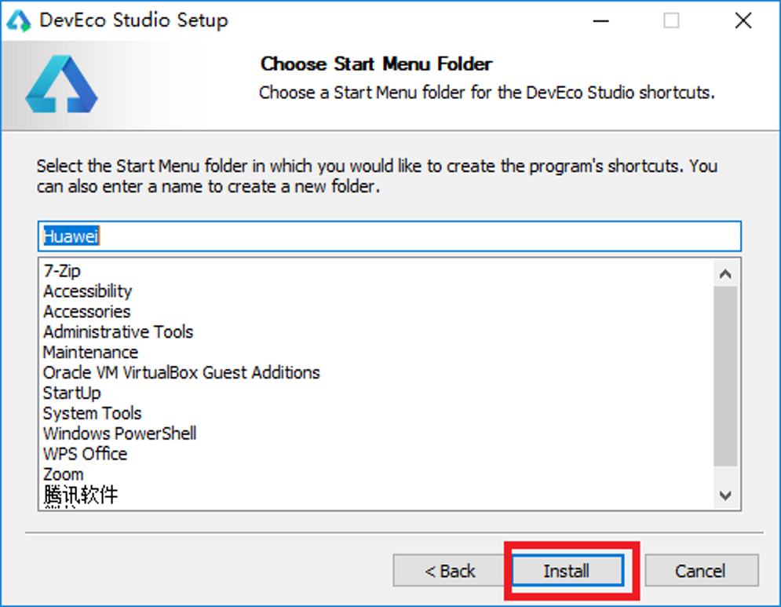
Task: Click the Install button
Action: (x=567, y=571)
